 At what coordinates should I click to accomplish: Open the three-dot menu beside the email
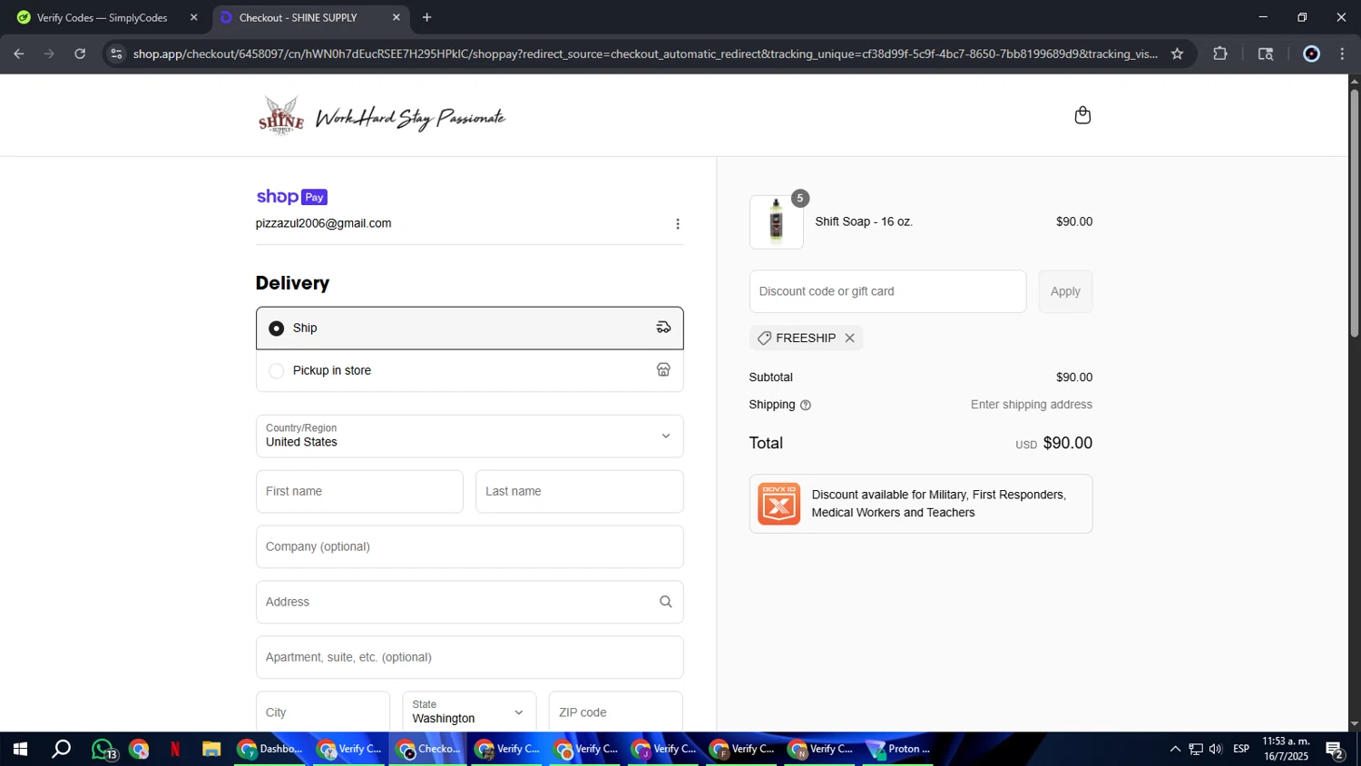point(678,224)
